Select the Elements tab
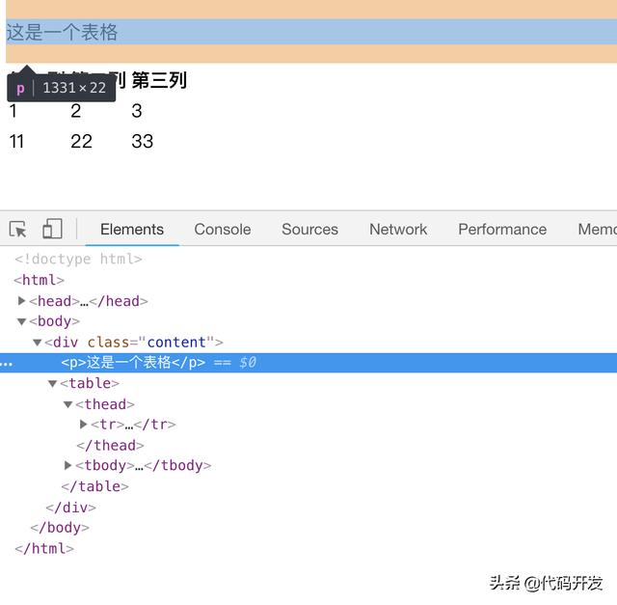The image size is (617, 605). coord(132,230)
